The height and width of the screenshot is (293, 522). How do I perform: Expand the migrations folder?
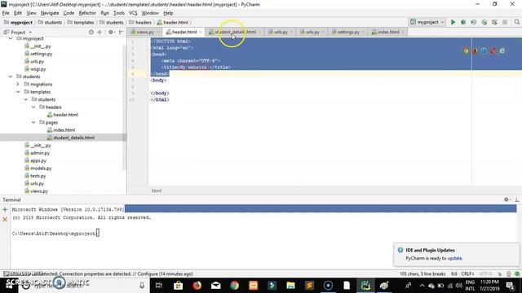click(x=18, y=85)
